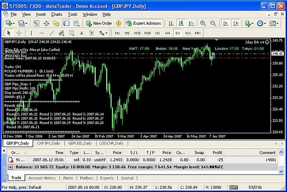Open the Insert menu
The image size is (287, 192).
[x=40, y=14]
